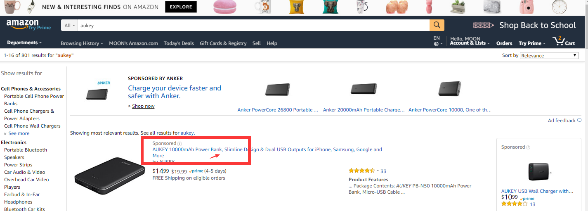Click the EXPLORE button in top banner
This screenshot has width=588, height=211.
coord(181,7)
